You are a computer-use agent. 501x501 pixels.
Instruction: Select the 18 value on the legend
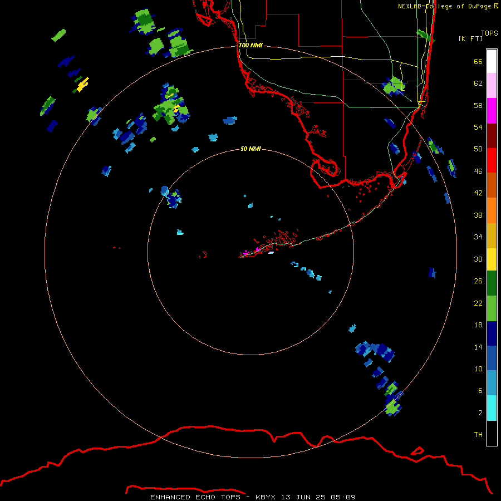pos(478,325)
